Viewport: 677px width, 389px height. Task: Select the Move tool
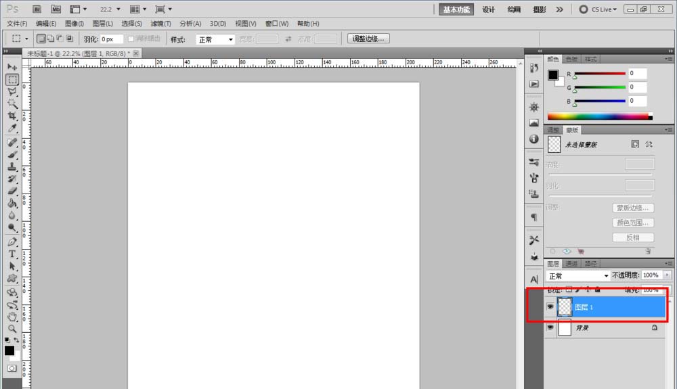12,67
